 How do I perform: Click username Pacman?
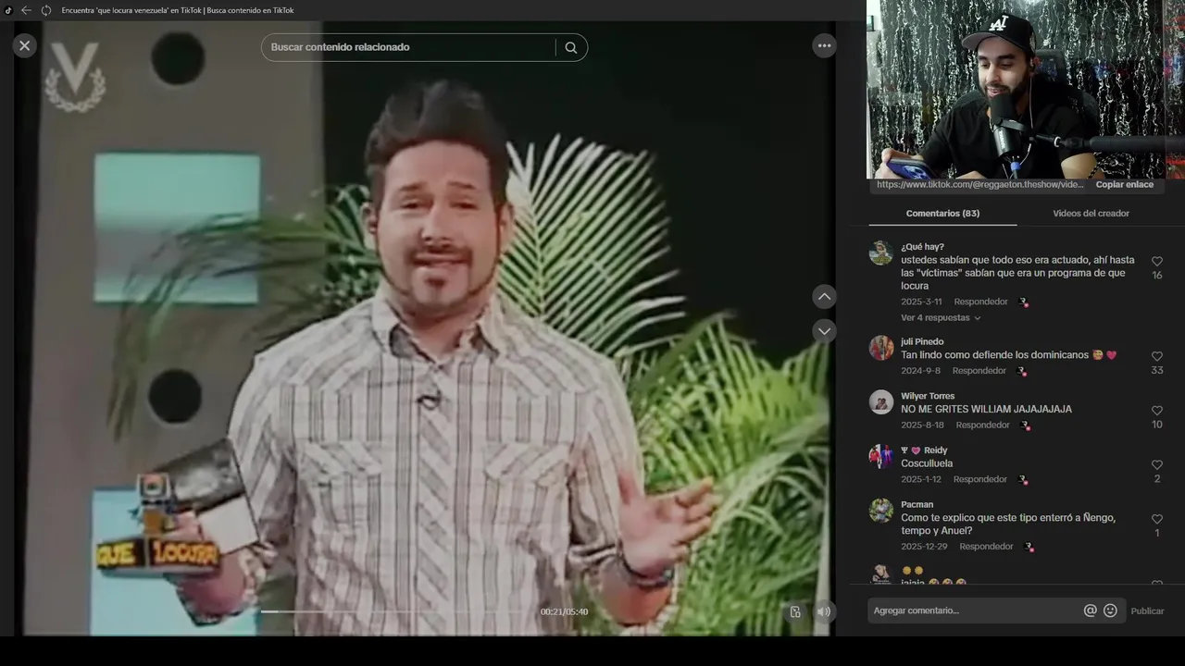(917, 505)
